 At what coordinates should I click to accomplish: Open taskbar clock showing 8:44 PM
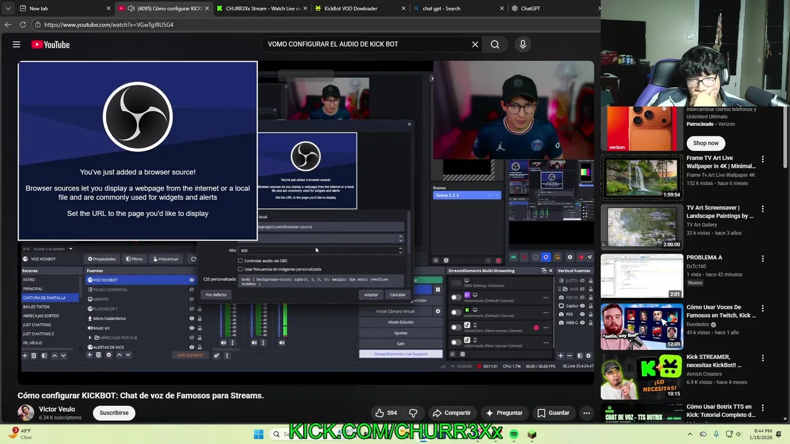coord(761,434)
